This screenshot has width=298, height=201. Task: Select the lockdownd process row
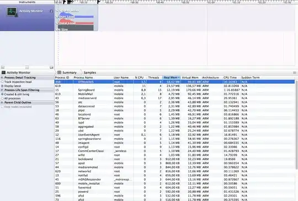174,159
